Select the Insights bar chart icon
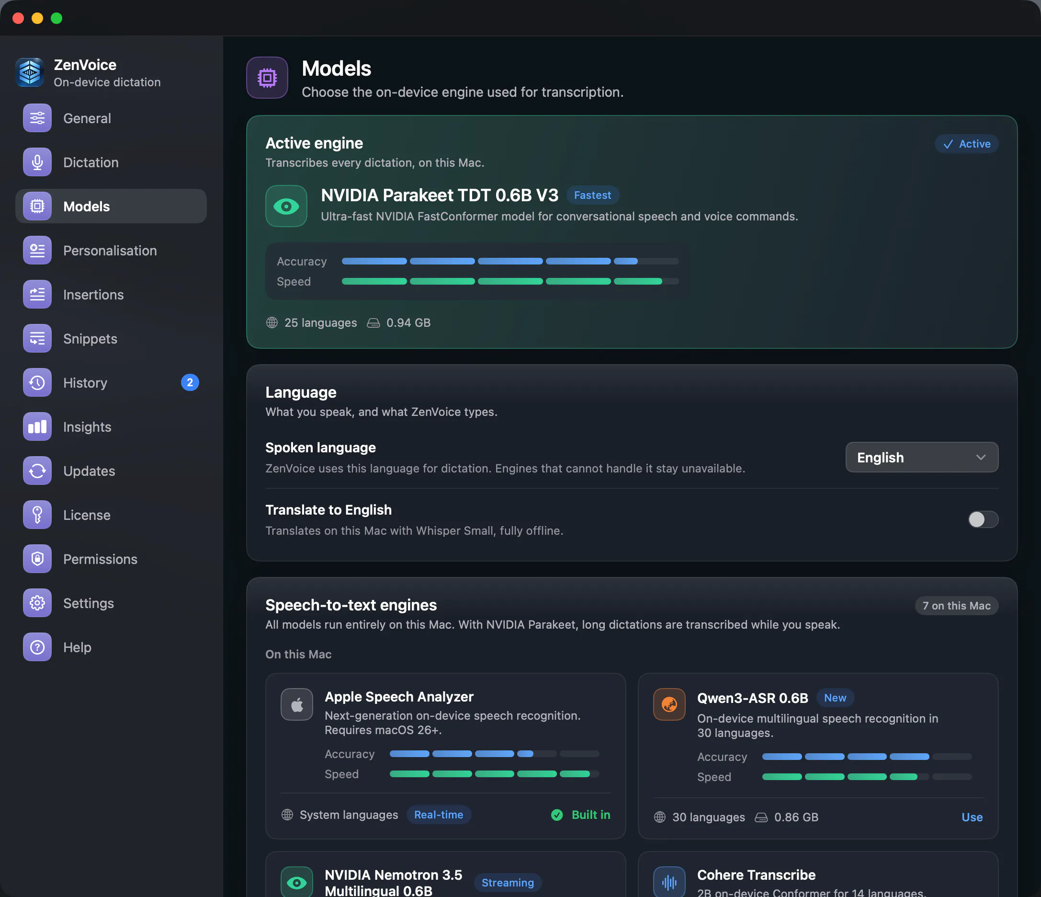This screenshot has width=1041, height=897. [x=37, y=427]
